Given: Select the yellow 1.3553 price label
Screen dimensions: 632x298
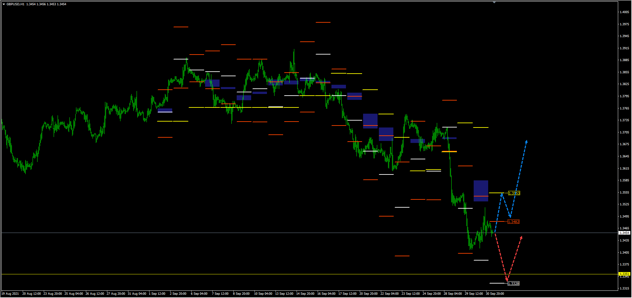Looking at the screenshot, I should [514, 193].
